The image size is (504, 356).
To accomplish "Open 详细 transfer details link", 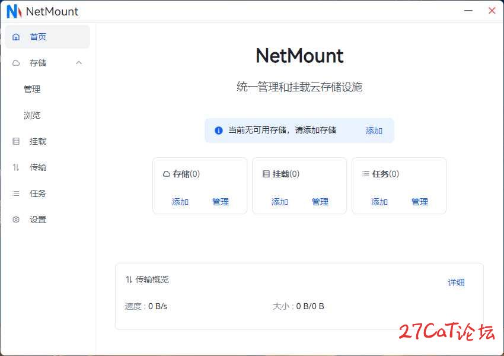I will 456,282.
